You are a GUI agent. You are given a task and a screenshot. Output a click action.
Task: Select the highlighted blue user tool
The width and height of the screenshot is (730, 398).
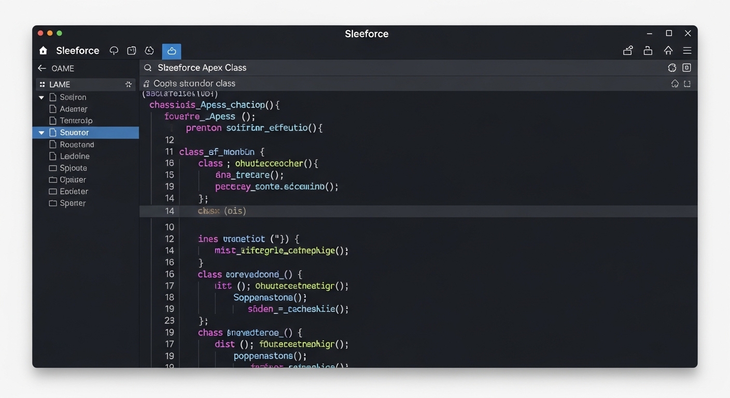tap(171, 51)
